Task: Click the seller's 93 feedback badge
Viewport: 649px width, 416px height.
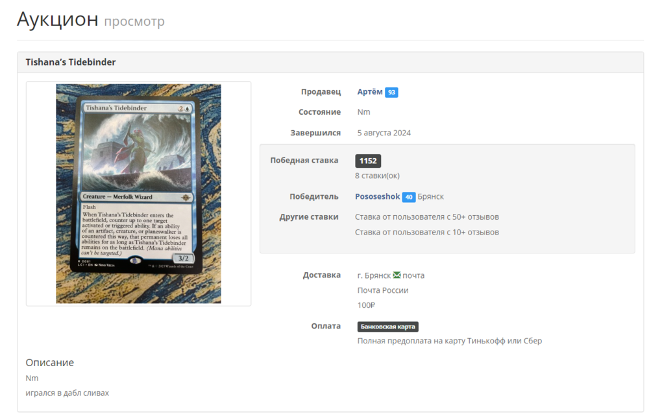Action: tap(391, 92)
